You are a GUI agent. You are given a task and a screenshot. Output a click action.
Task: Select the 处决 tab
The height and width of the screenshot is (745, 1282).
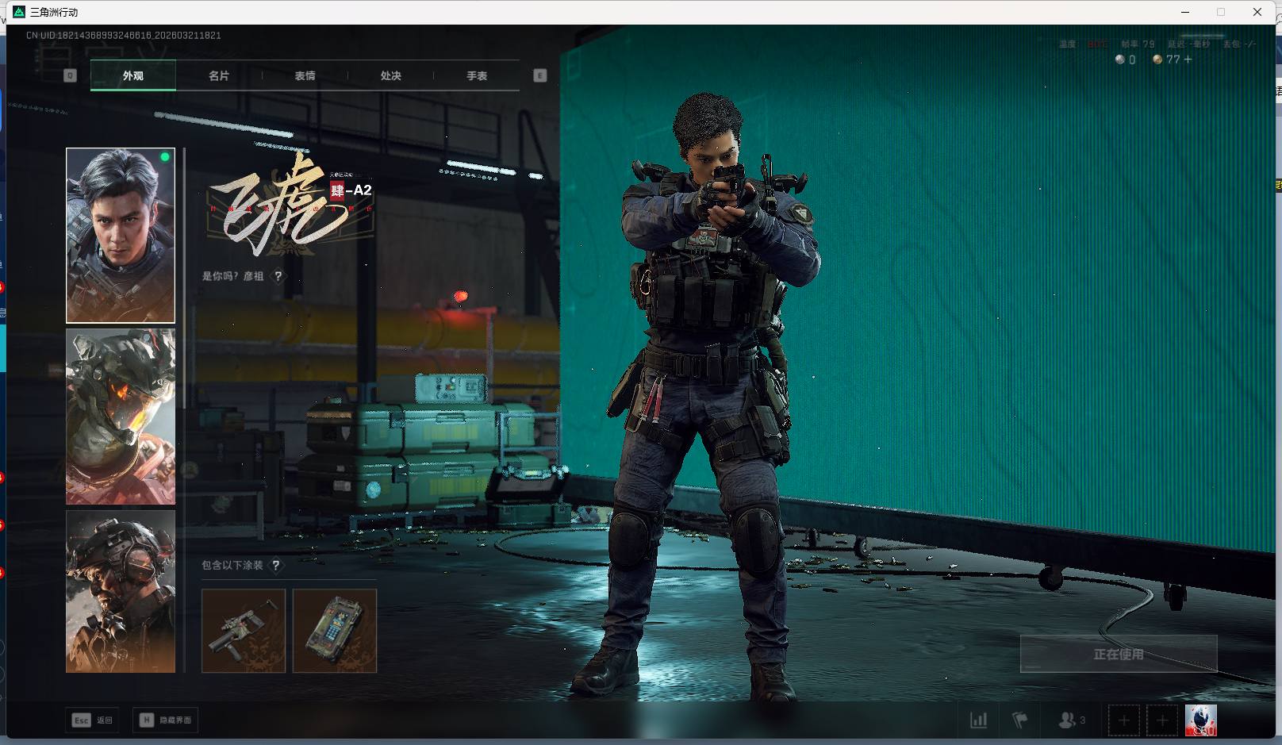pos(390,76)
